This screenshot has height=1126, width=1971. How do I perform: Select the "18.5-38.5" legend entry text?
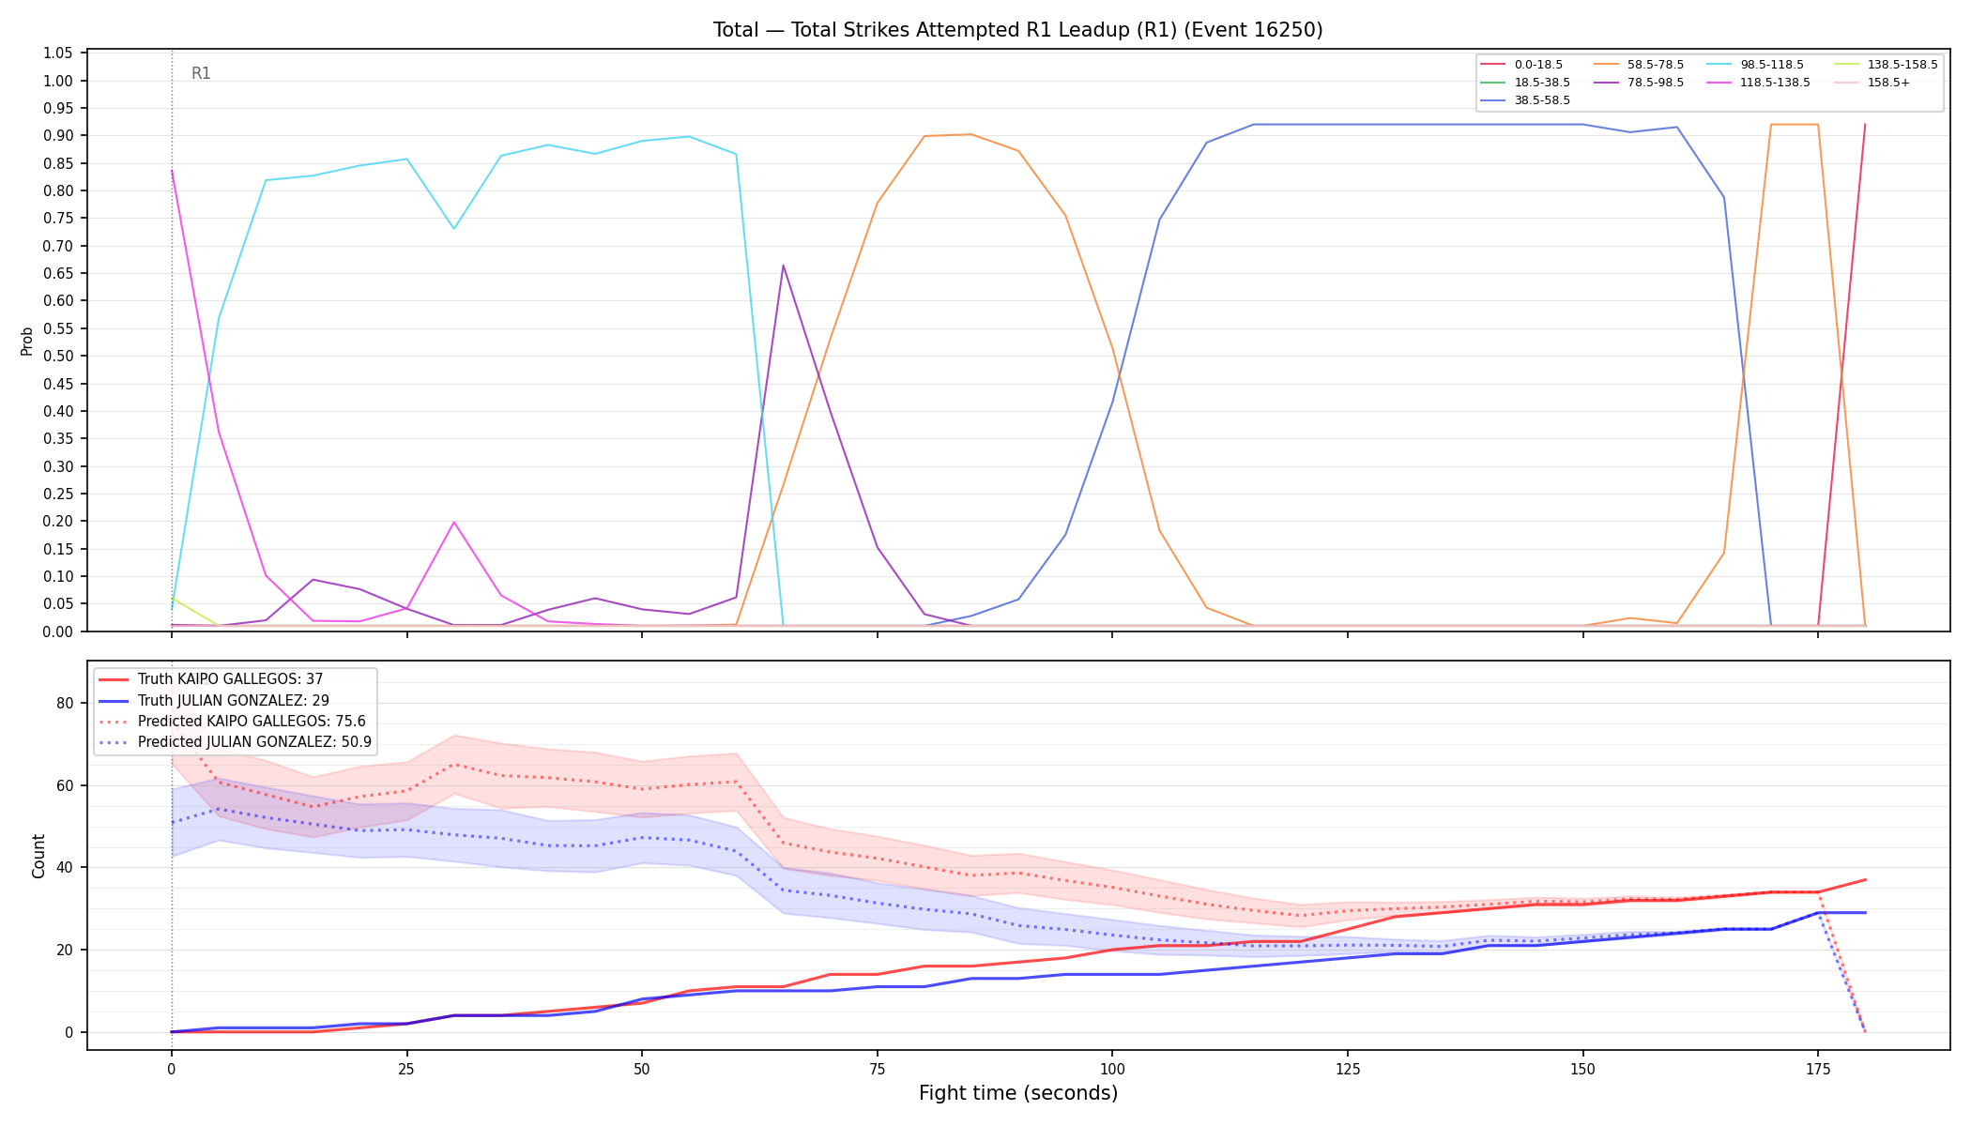(x=1542, y=83)
